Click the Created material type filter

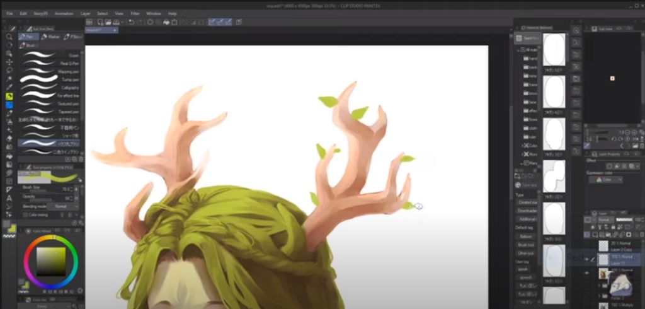click(x=527, y=202)
